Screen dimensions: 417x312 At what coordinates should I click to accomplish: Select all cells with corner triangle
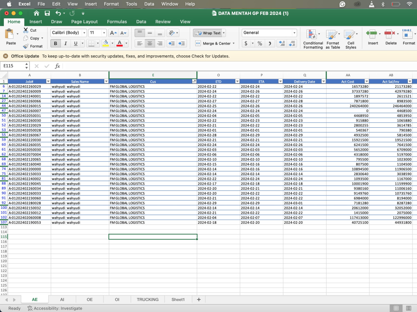point(4,75)
